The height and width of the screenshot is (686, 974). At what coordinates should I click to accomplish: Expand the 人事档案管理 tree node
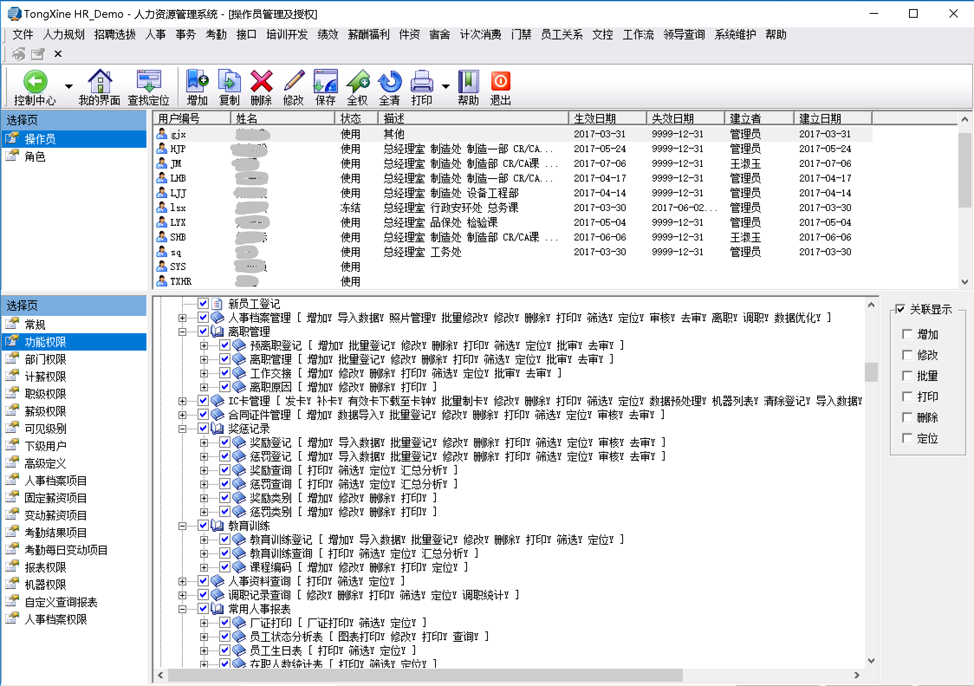pyautogui.click(x=182, y=318)
